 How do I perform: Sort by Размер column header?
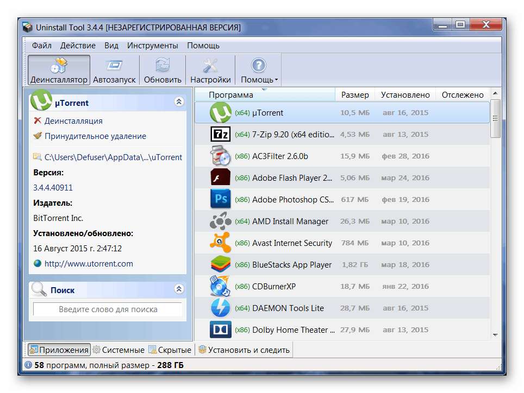point(355,95)
